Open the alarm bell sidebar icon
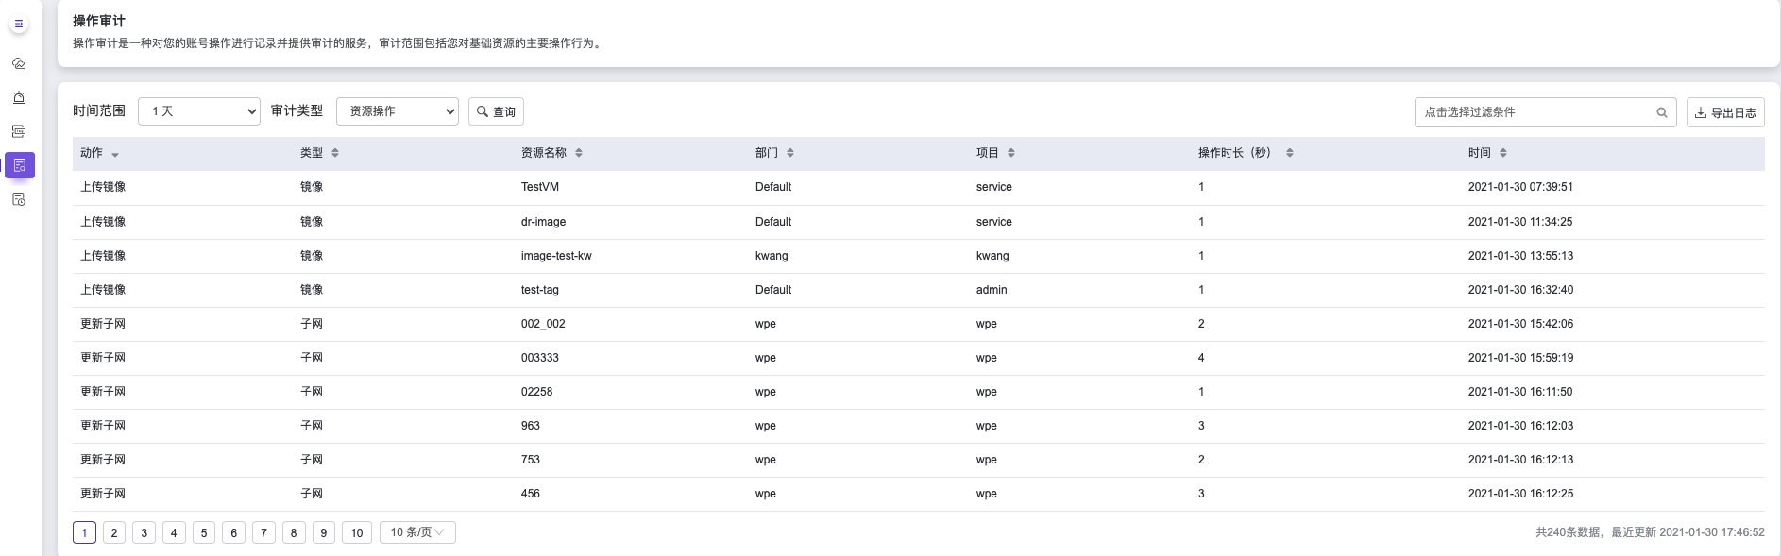The width and height of the screenshot is (1781, 556). coord(19,98)
